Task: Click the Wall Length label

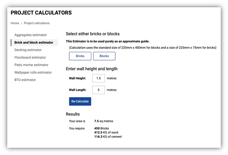Action: click(x=77, y=90)
